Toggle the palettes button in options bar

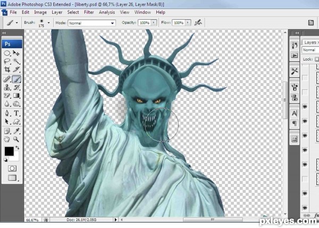(x=311, y=22)
